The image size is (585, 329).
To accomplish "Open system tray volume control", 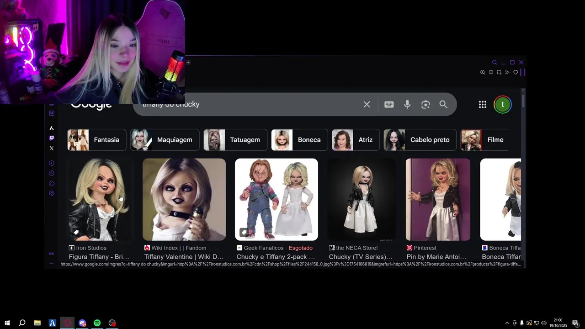I will pos(544,323).
